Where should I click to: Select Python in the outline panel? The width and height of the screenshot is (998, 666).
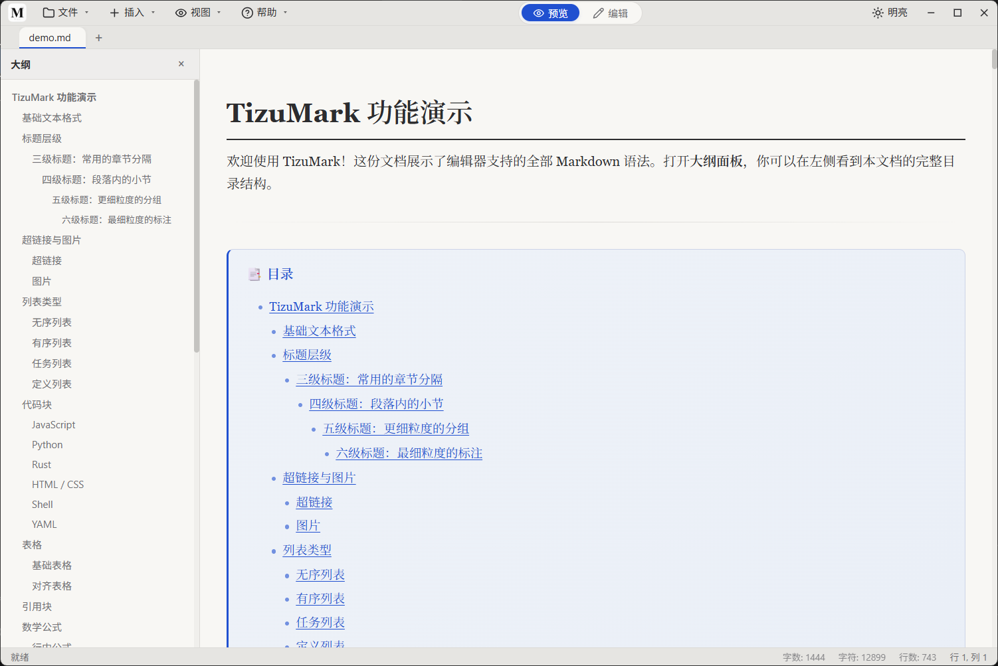(x=47, y=445)
